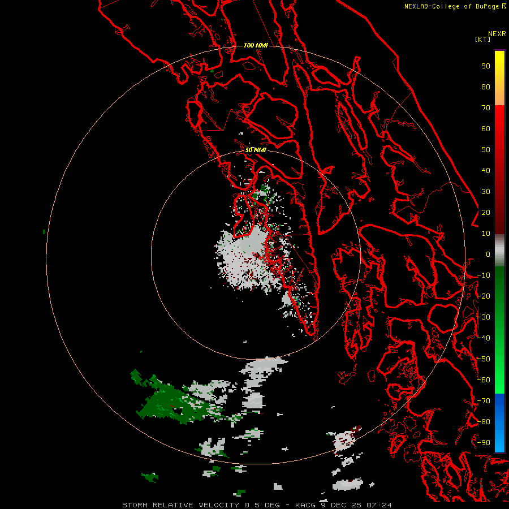509x509 pixels.
Task: Click the 30 value on velocity scale
Action: point(486,192)
